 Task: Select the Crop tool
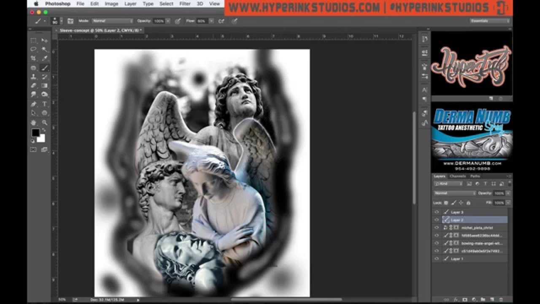(x=33, y=59)
